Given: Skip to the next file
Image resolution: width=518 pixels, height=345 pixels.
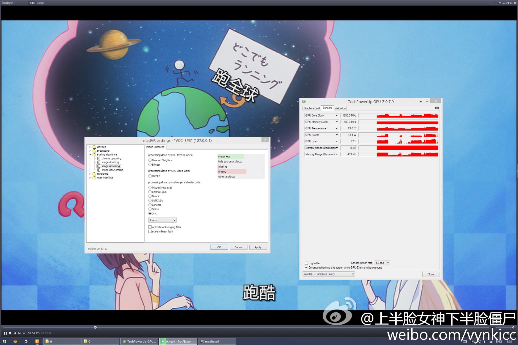Looking at the screenshot, I should pyautogui.click(x=19, y=333).
